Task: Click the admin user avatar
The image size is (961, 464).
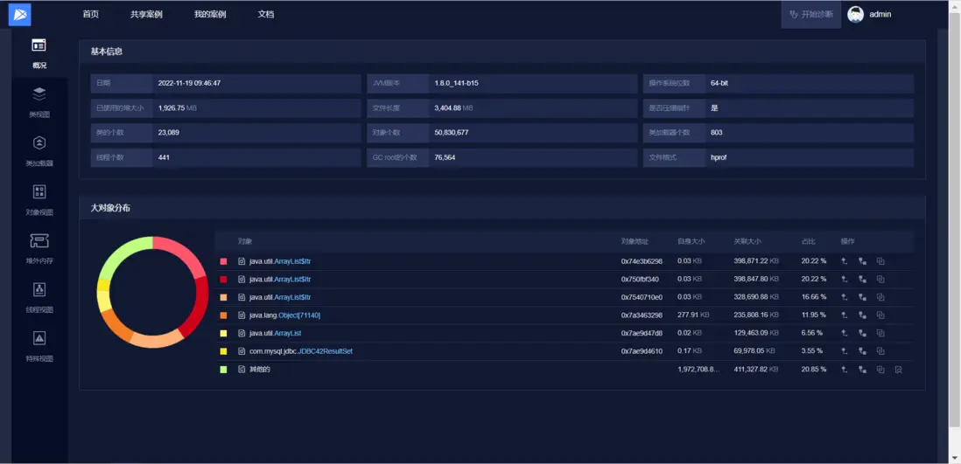Action: [856, 14]
